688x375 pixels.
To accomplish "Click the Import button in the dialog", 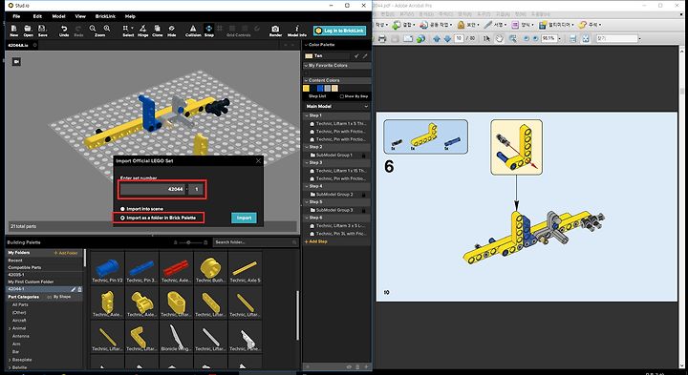I will tap(244, 218).
